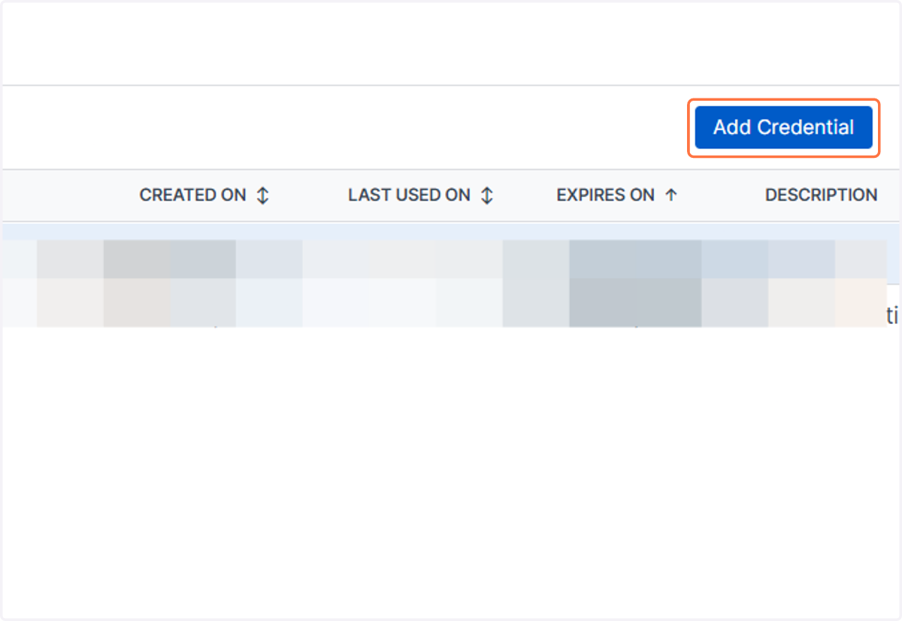Sort by the Expires On column header
The width and height of the screenshot is (902, 621).
pos(606,195)
